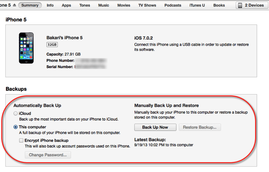
Task: Open the TV Shows tab
Action: pos(147,5)
